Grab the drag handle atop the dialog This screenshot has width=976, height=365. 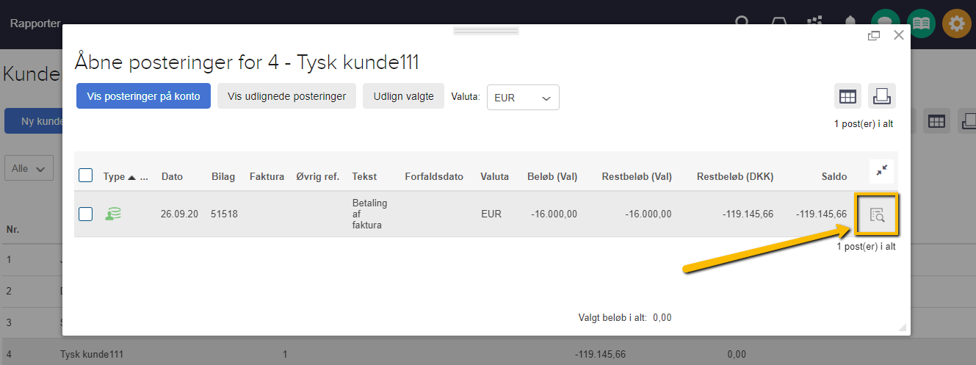pyautogui.click(x=486, y=31)
